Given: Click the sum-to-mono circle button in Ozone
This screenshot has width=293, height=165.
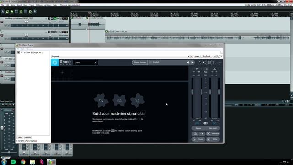Looking at the screenshot, I should click(x=195, y=134).
